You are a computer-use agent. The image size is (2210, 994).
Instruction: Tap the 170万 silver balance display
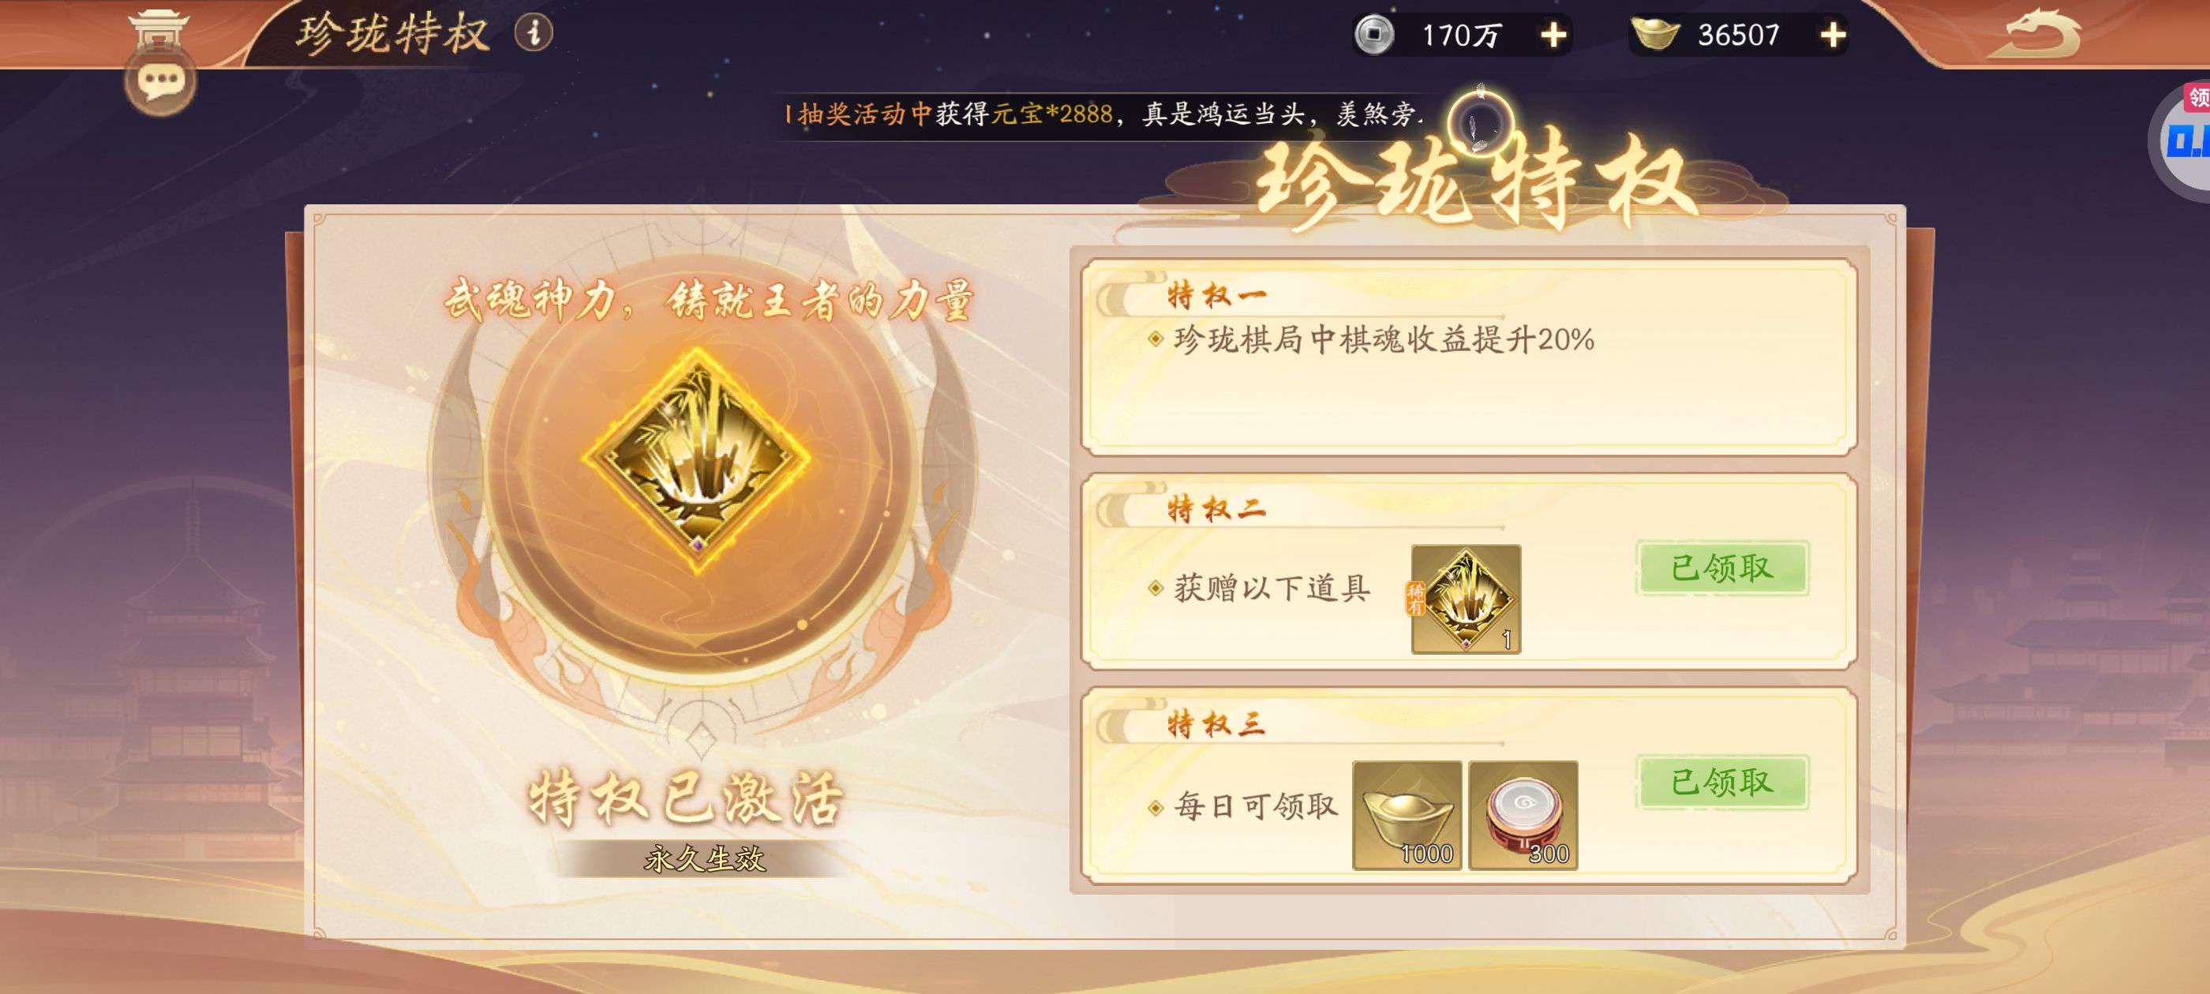coord(1460,35)
